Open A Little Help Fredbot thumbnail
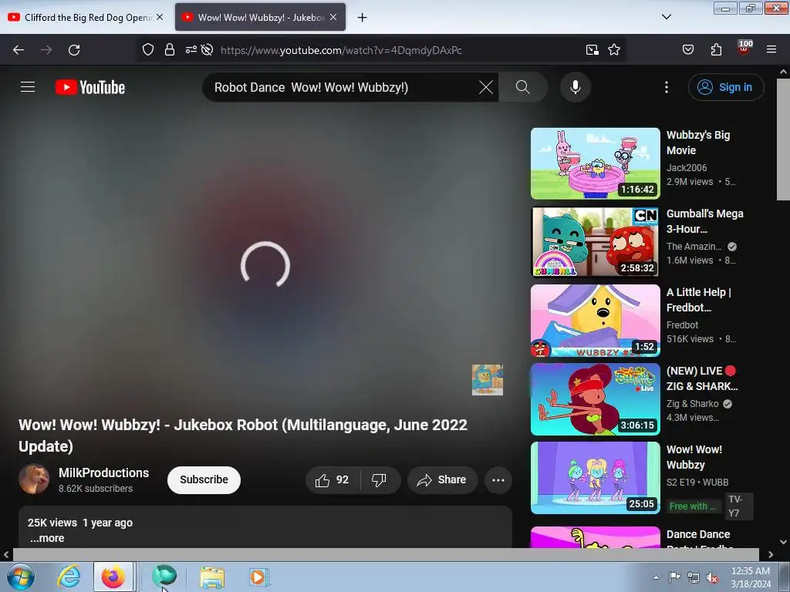The width and height of the screenshot is (790, 592). 595,320
